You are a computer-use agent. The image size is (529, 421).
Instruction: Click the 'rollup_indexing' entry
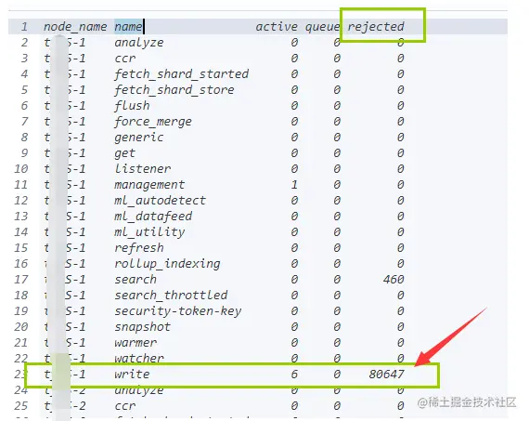(167, 264)
